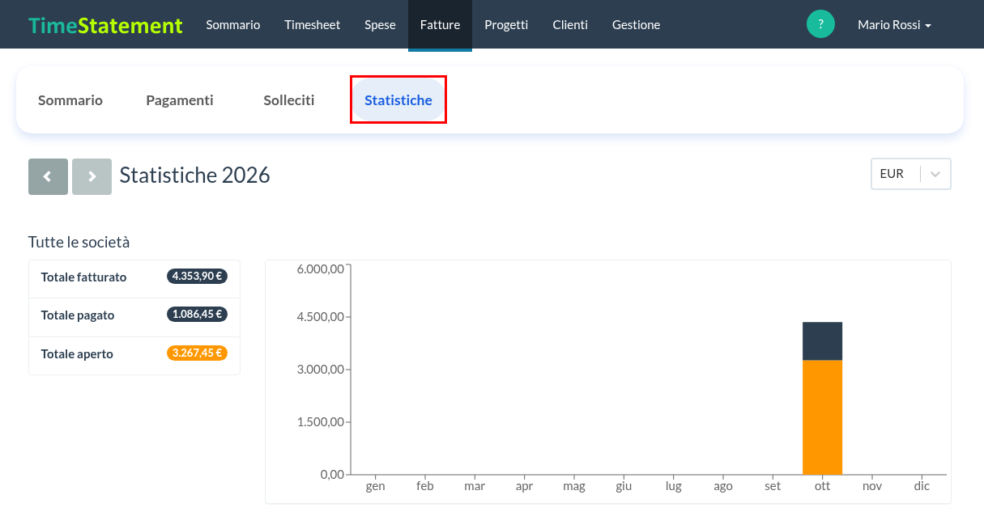This screenshot has height=516, width=984.
Task: Go to next year with right arrow
Action: click(92, 176)
